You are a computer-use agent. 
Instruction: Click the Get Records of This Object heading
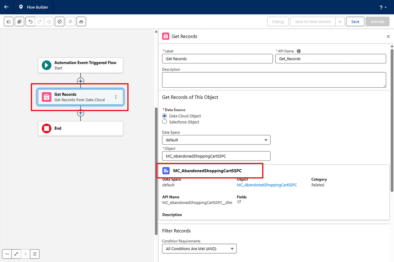click(190, 97)
